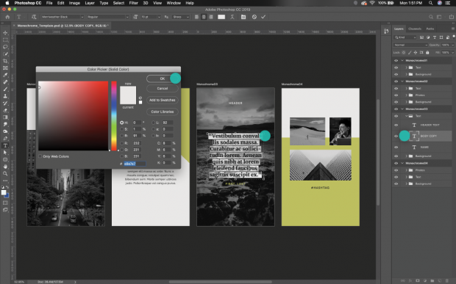The height and width of the screenshot is (284, 456).
Task: Select the Quick Selection tool
Action: 5,54
